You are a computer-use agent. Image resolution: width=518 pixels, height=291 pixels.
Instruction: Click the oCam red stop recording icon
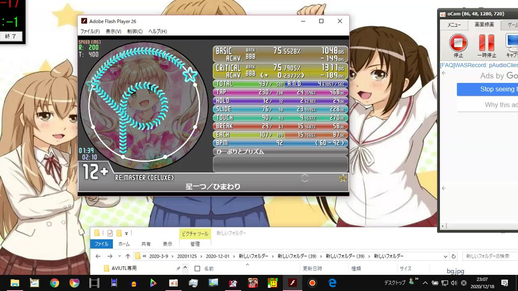click(x=458, y=43)
